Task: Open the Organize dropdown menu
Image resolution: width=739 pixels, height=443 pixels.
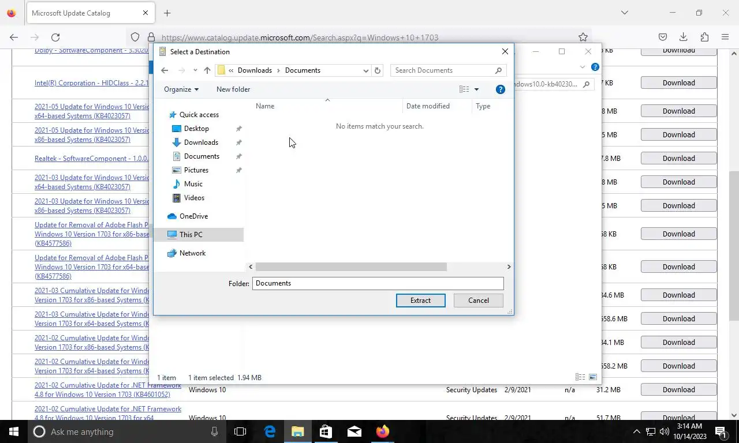Action: click(x=181, y=89)
